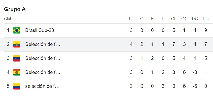Image resolution: width=213 pixels, height=103 pixels.
Task: Click the Grupo A heading
Action: coord(15,9)
